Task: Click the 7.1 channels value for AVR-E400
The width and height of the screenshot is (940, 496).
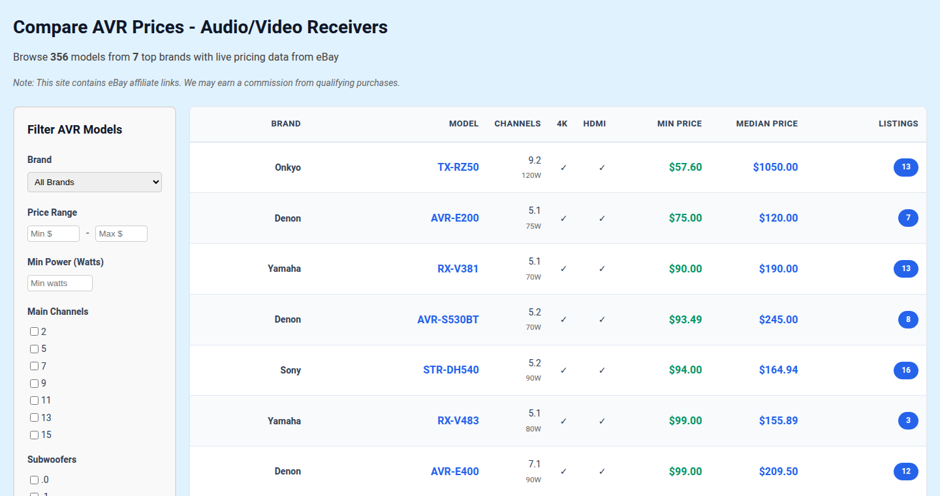Action: (535, 465)
